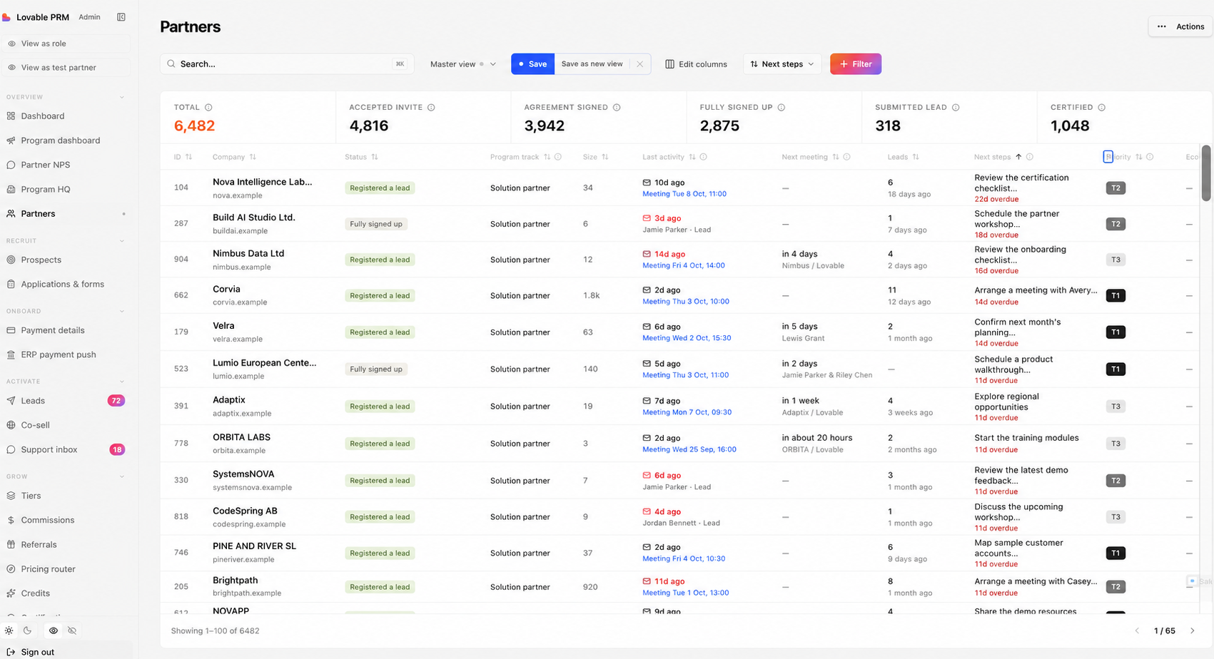Open Corvia meeting Thu 3 Oct link
Image resolution: width=1214 pixels, height=659 pixels.
[x=686, y=302]
